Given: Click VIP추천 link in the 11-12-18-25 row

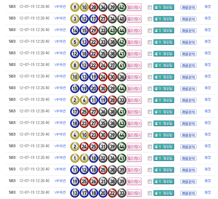Looking at the screenshot, I should click(60, 169).
